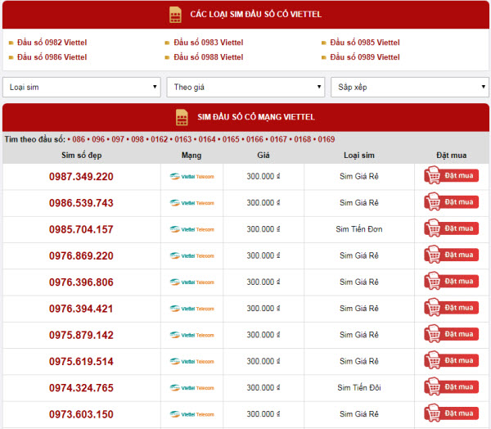This screenshot has height=429, width=491.
Task: Click Đặt mua for 0973.603.150
Action: (x=451, y=413)
